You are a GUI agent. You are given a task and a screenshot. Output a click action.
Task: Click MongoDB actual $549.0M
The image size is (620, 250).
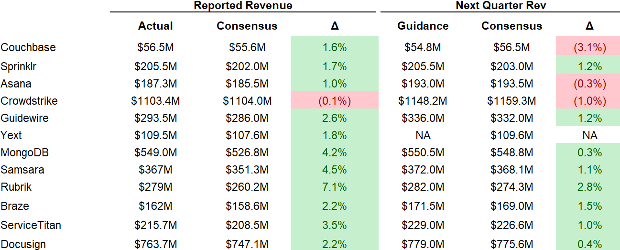pos(155,152)
